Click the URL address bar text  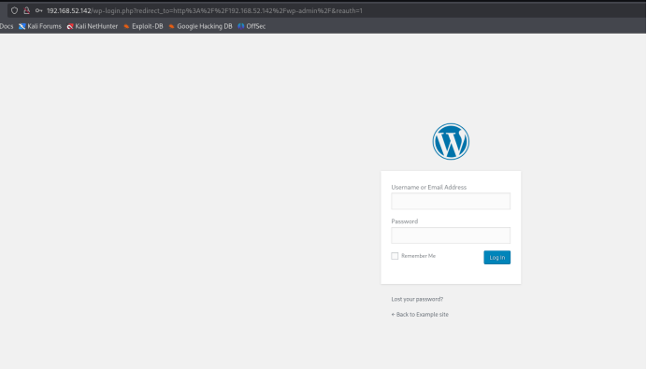205,10
